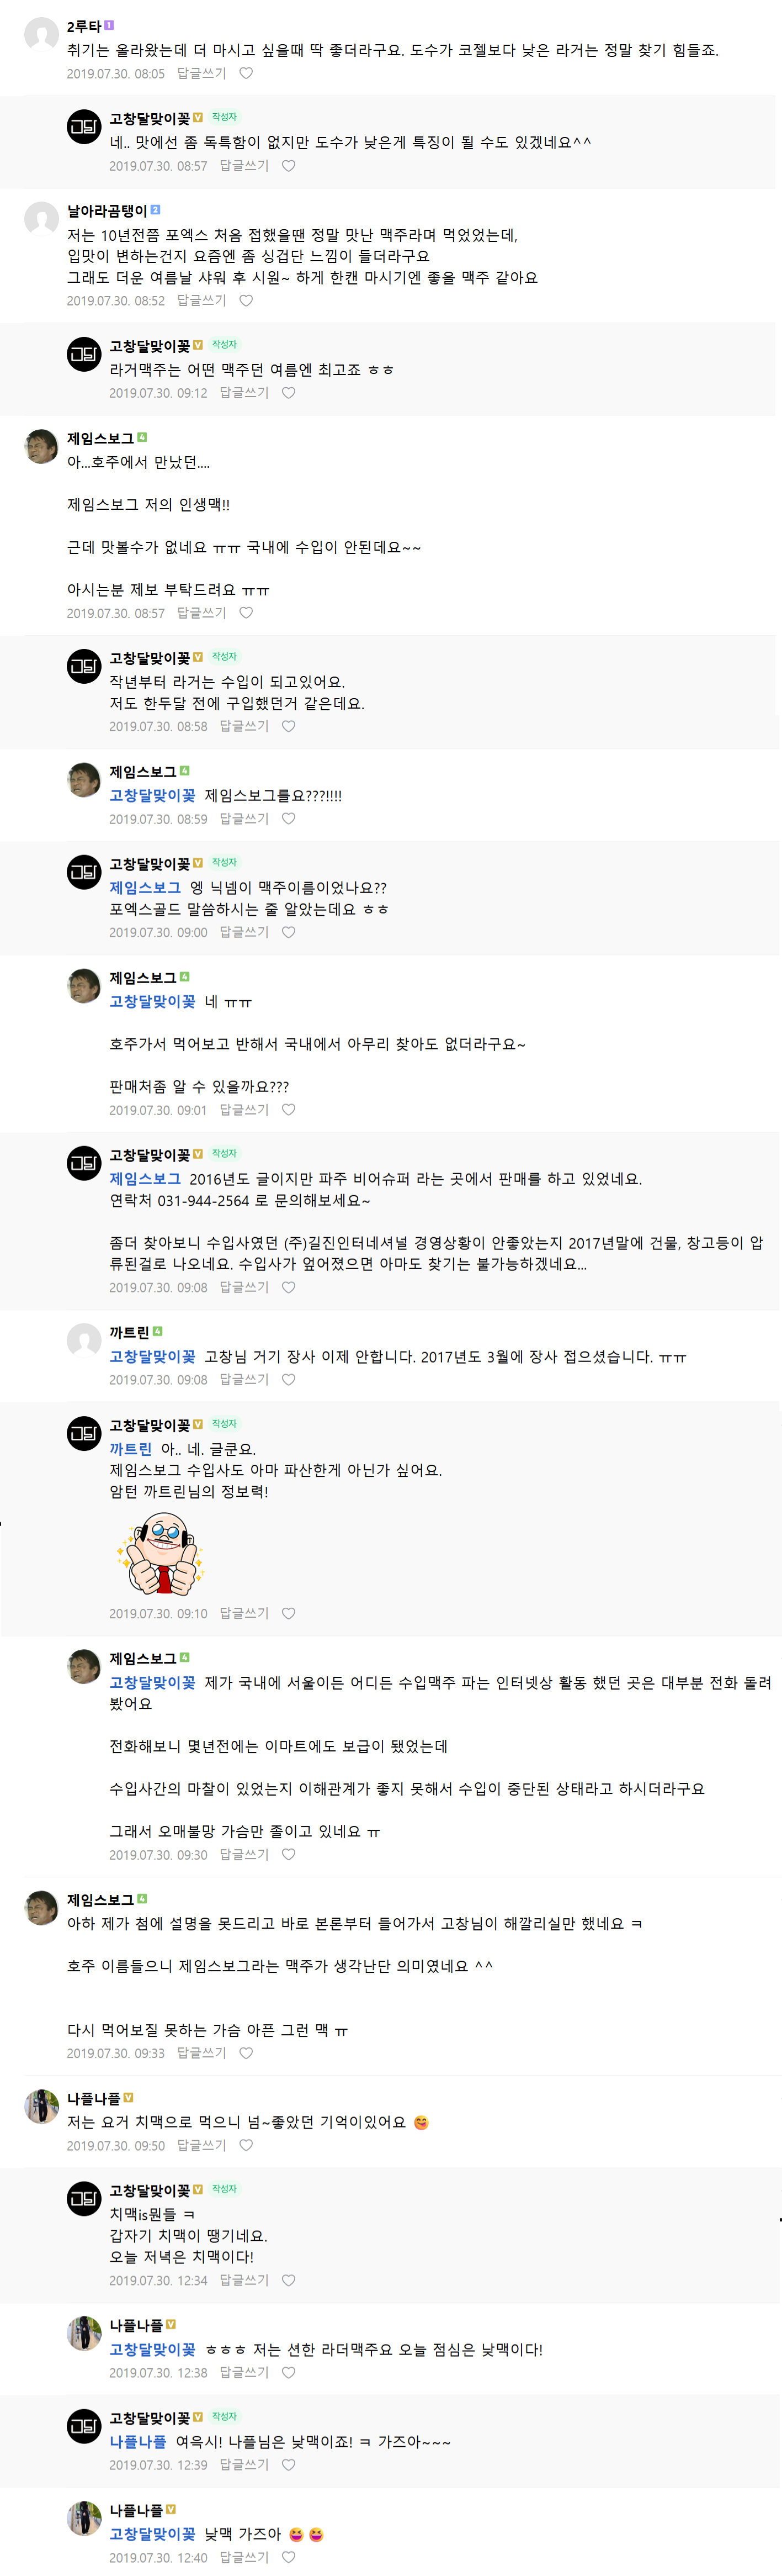
Task: Click heart on 까트린's 09:08 comment
Action: (x=289, y=1380)
